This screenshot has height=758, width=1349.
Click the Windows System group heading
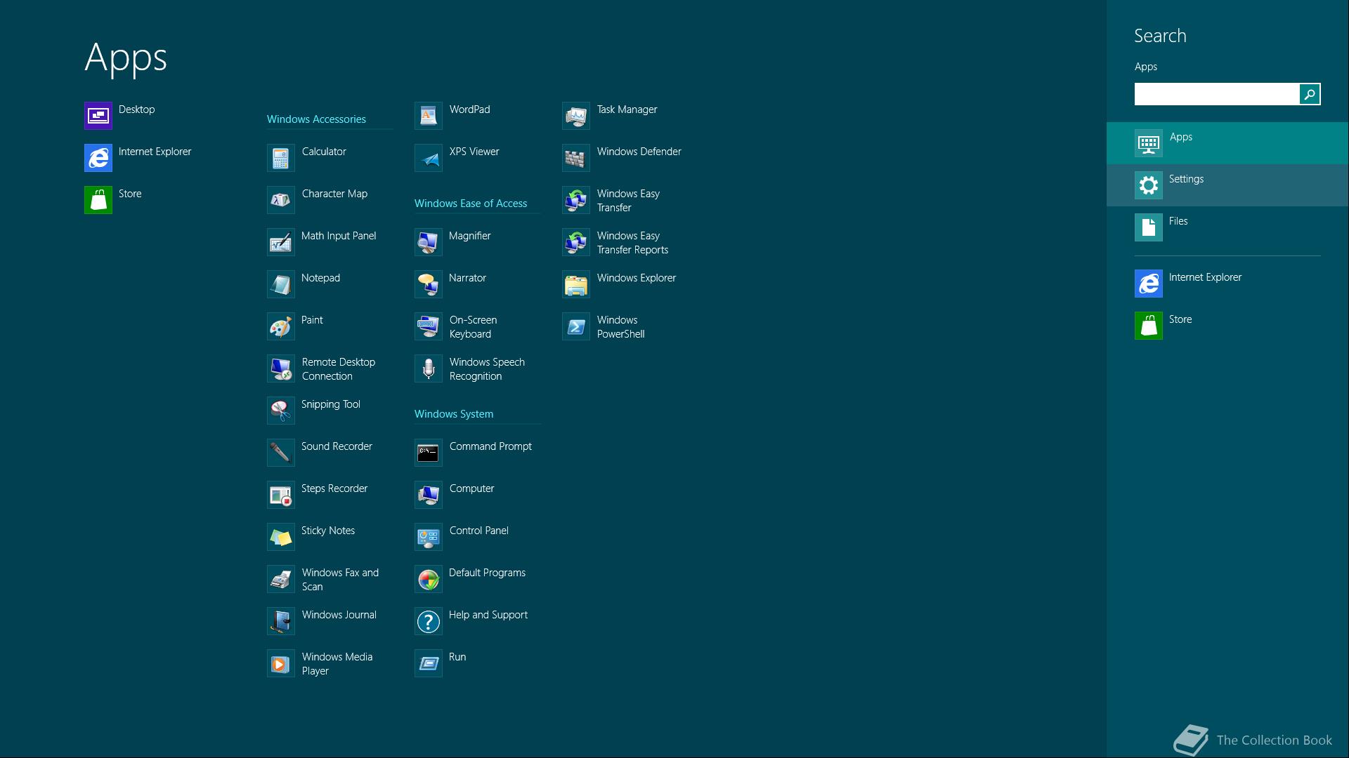pyautogui.click(x=454, y=414)
